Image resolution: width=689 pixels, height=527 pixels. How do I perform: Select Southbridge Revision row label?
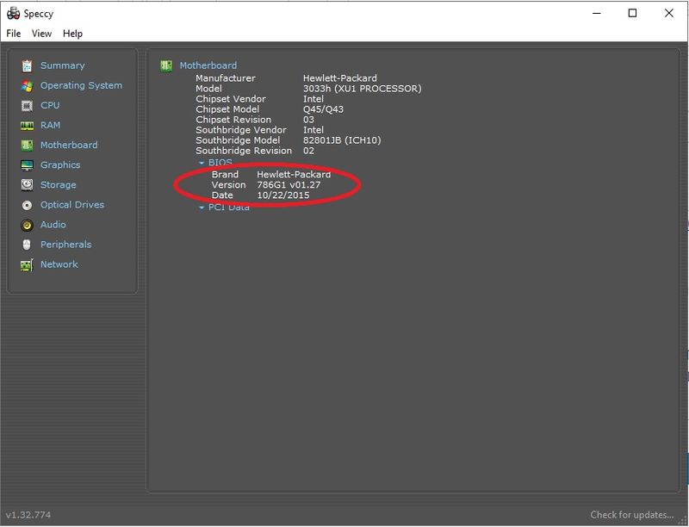pyautogui.click(x=244, y=151)
